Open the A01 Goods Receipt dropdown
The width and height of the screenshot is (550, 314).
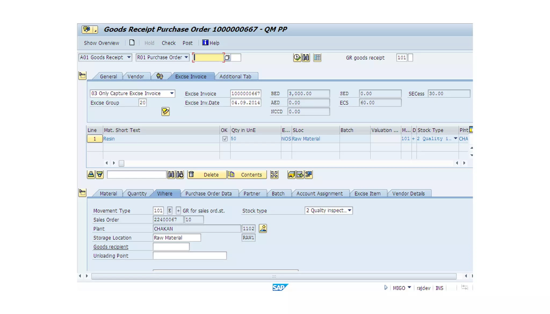pos(129,57)
